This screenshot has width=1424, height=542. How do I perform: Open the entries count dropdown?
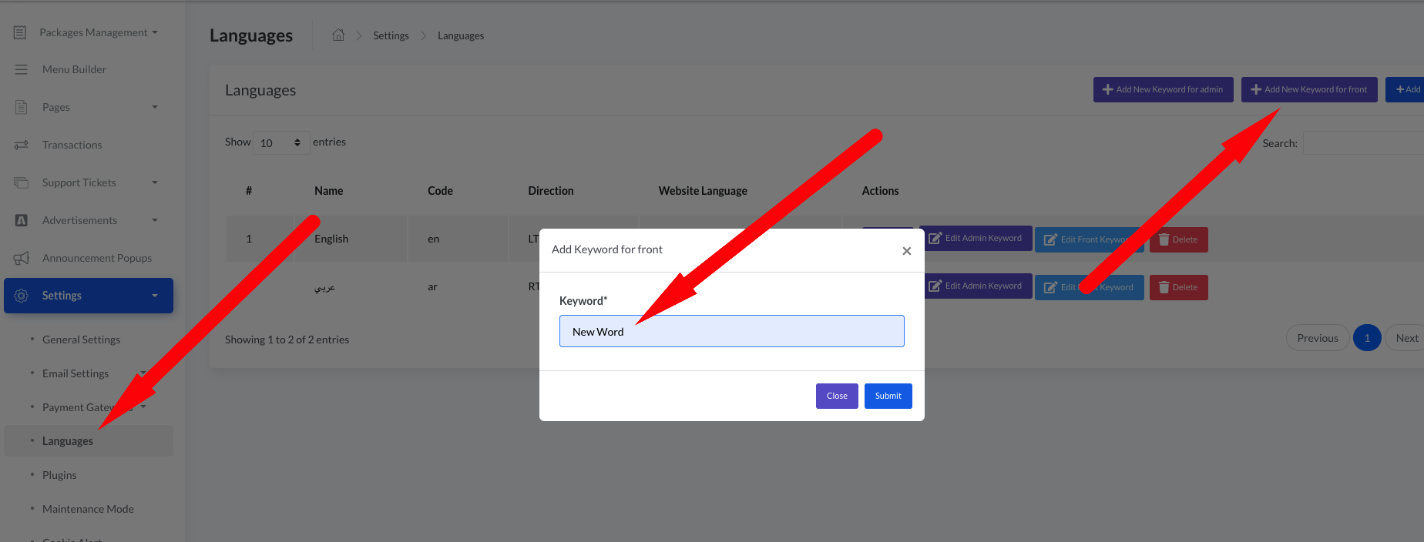point(281,142)
